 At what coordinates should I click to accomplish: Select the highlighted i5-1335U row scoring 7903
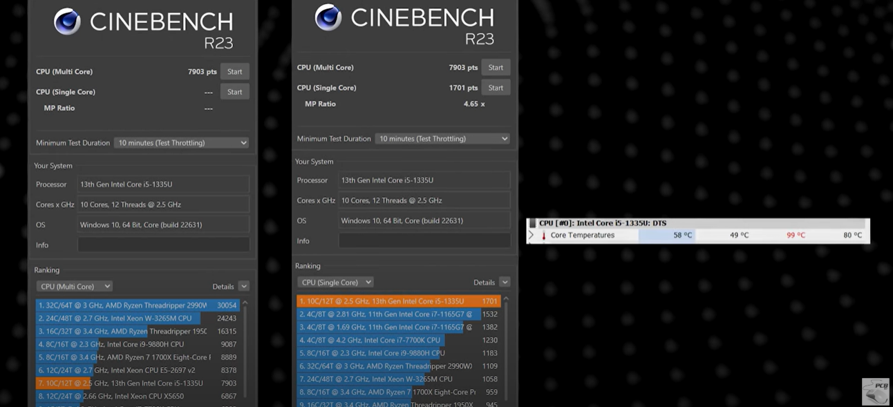pyautogui.click(x=137, y=384)
